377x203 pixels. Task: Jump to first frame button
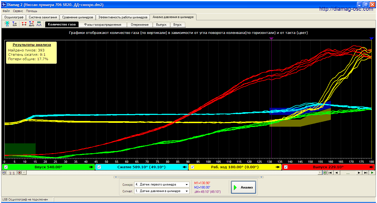tap(330, 173)
